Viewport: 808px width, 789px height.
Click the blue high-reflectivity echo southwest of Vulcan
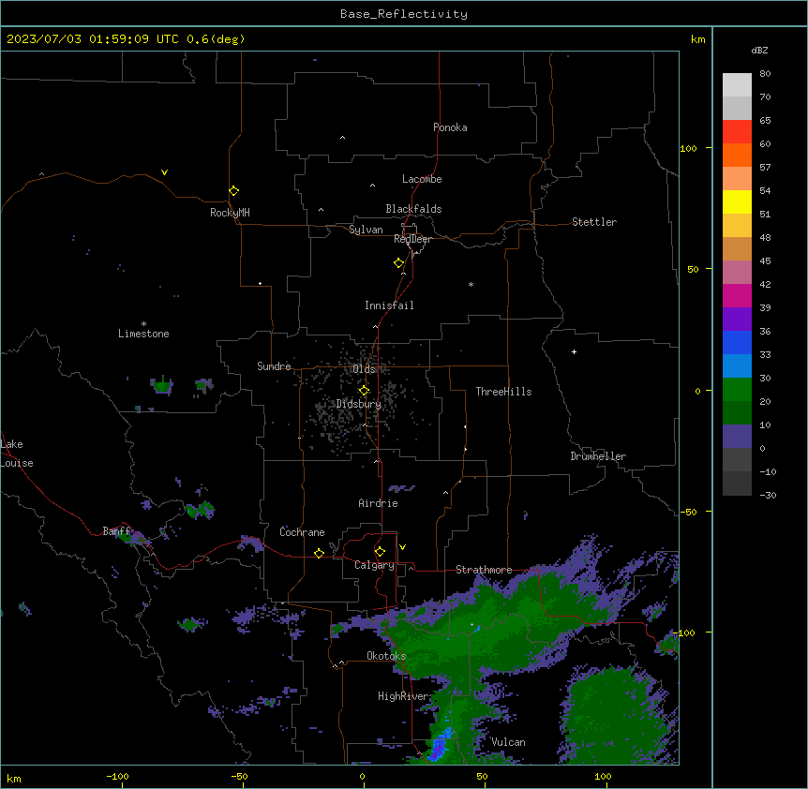pyautogui.click(x=440, y=745)
